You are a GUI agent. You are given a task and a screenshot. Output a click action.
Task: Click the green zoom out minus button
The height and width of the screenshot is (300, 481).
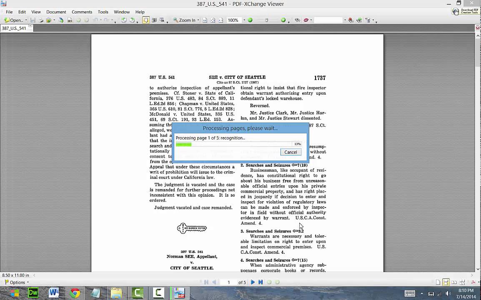250,20
